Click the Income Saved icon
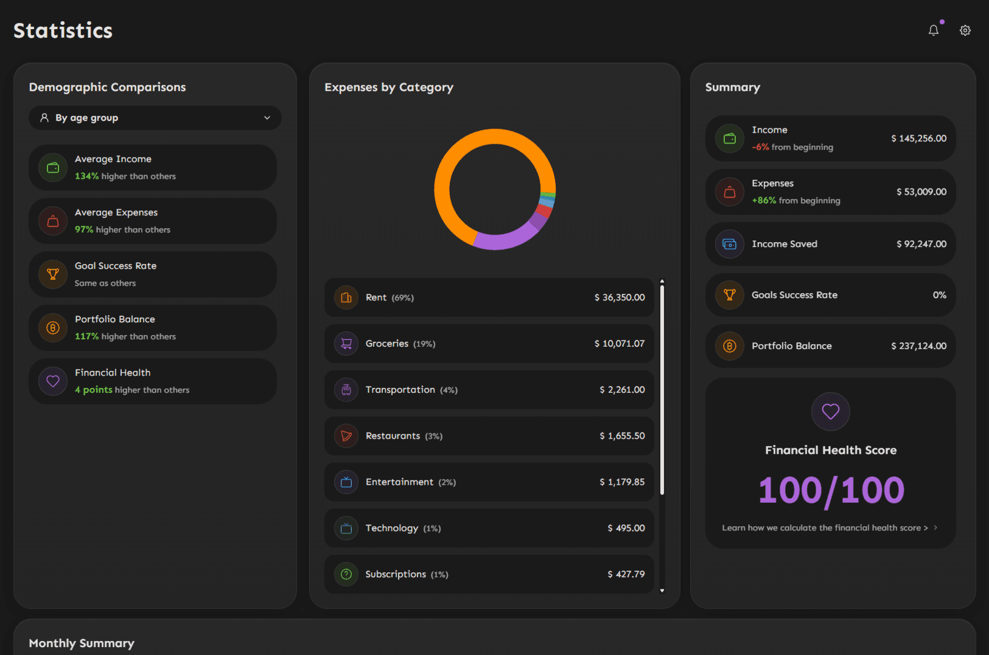This screenshot has height=655, width=989. (x=730, y=244)
